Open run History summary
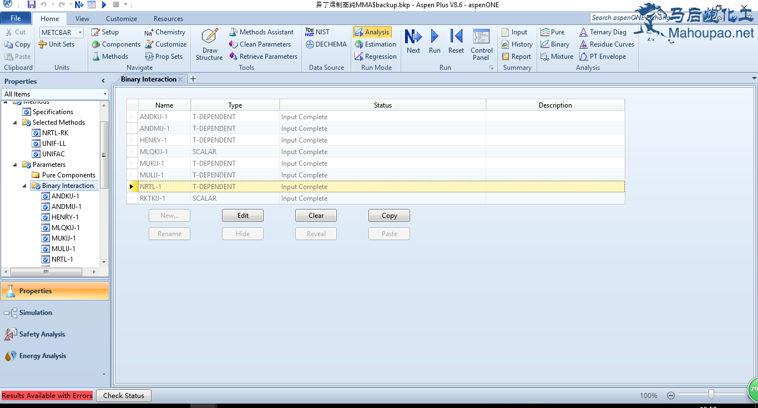758x408 pixels. pos(517,44)
